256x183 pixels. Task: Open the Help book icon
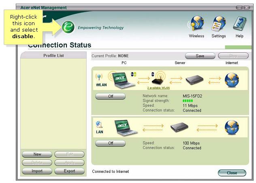(239, 24)
